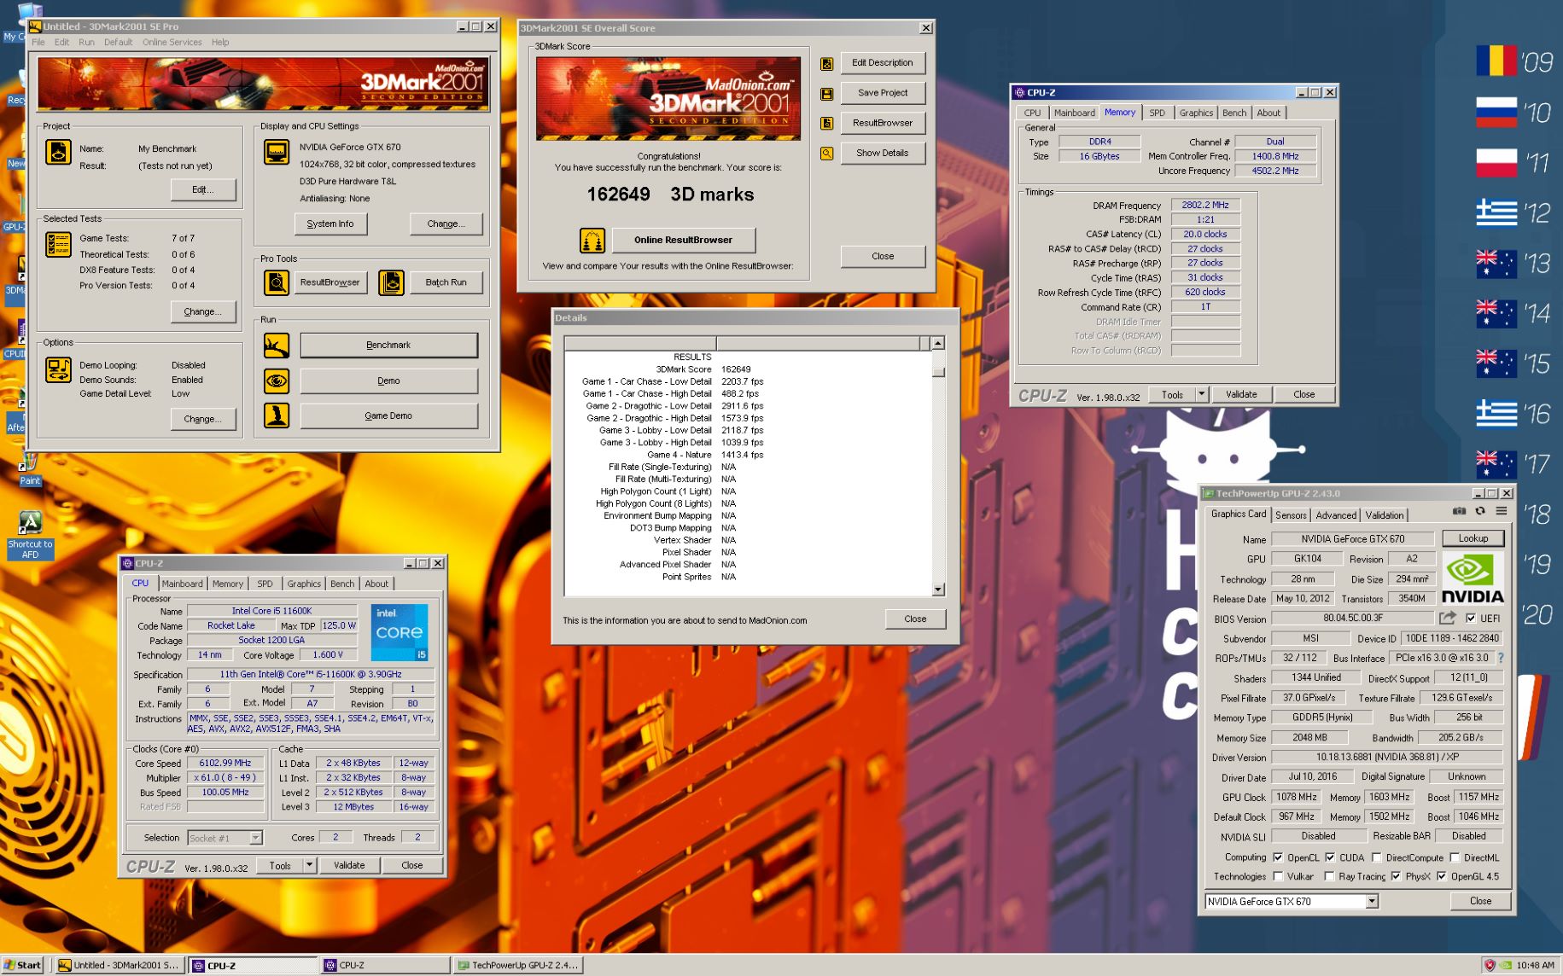Viewport: 1563px width, 976px height.
Task: Click the GPU Name field in GPU-Z
Action: tap(1352, 538)
